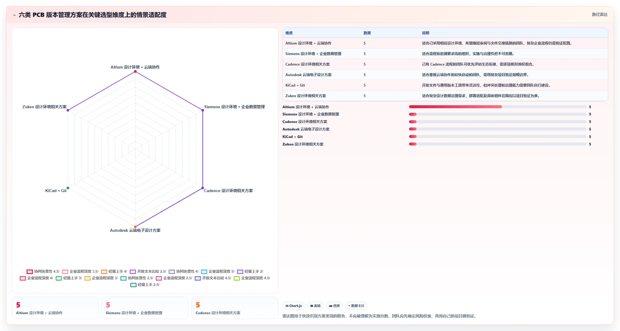Click the radar axis label Siemens 设计环境 + 企业数据管理
Screen dimensions: 620x331
(x=234, y=107)
